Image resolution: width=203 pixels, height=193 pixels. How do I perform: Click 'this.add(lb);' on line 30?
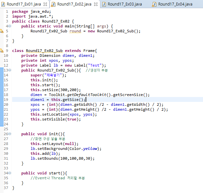[45, 154]
